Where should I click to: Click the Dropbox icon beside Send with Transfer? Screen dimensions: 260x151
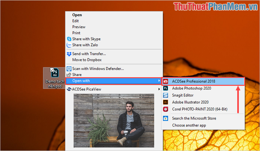pyautogui.click(x=69, y=54)
